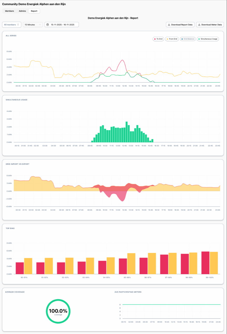Open the date range picker 15-11-2025 - 16-11-2025
This screenshot has height=334, width=227.
[62, 25]
